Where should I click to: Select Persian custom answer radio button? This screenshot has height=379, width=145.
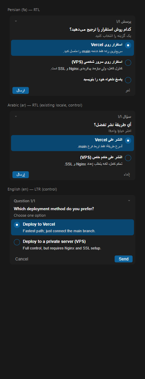pos(128,80)
